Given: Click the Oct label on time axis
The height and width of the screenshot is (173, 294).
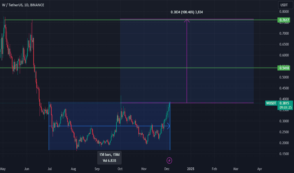Looking at the screenshot, I should click(120, 169).
